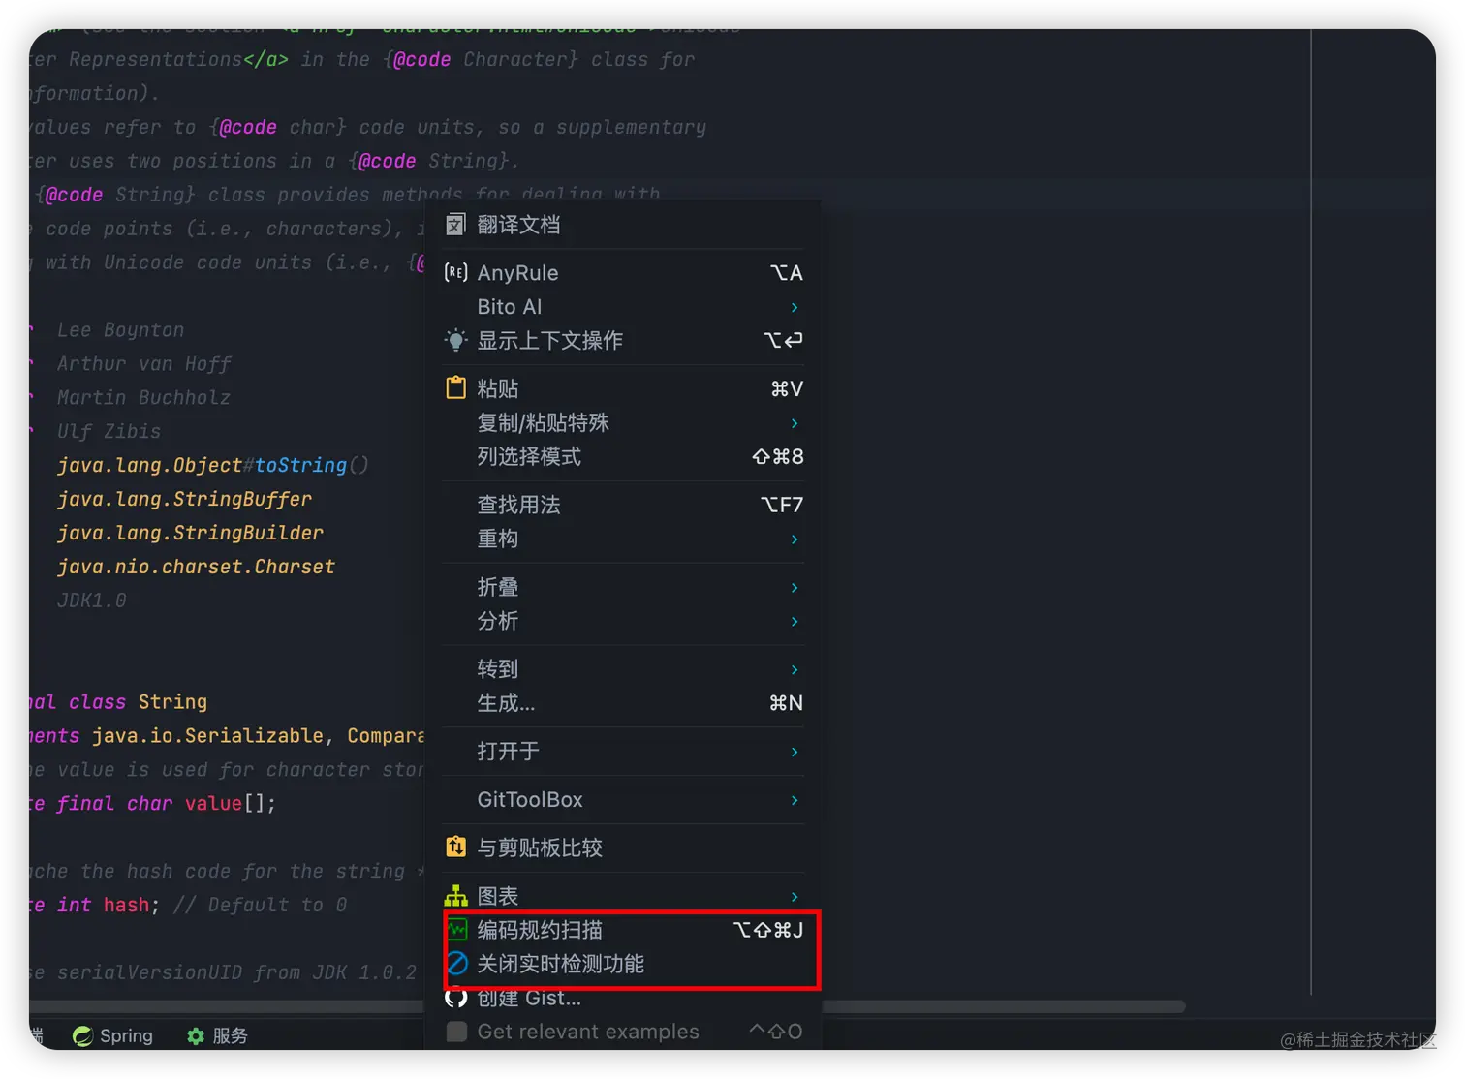Click the Get relevant examples icon

pos(456,1032)
